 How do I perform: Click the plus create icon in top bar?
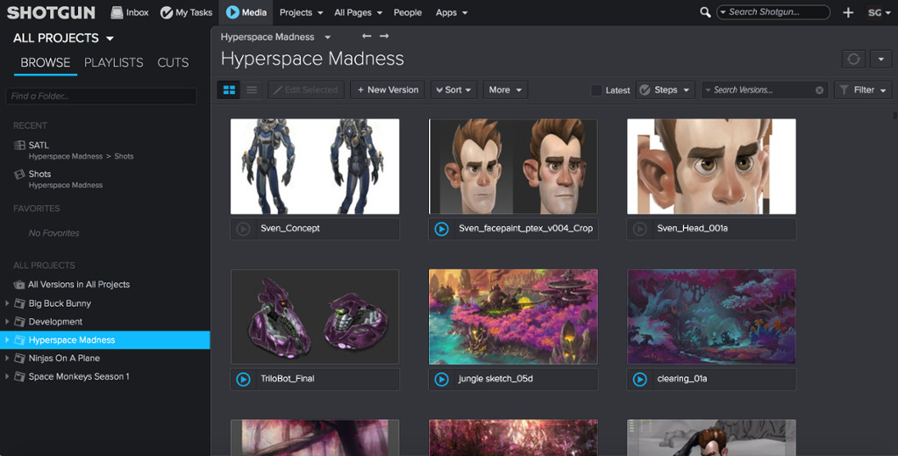[848, 12]
